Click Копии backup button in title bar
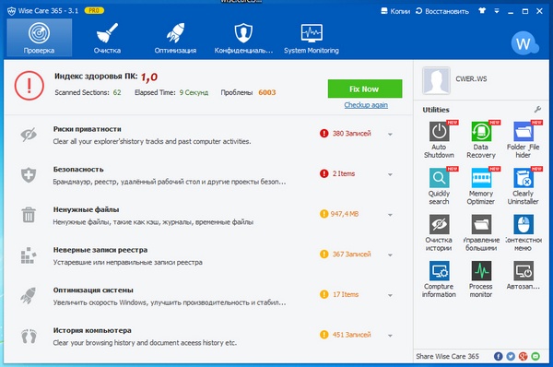 pyautogui.click(x=395, y=11)
